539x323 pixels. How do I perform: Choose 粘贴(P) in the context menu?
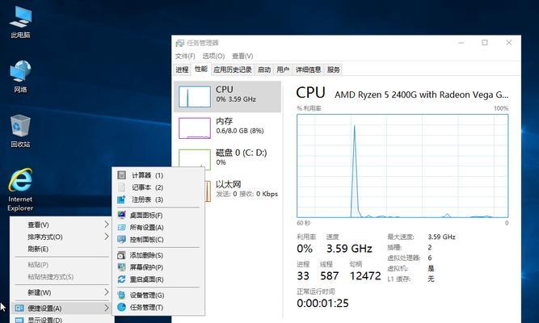tap(38, 265)
